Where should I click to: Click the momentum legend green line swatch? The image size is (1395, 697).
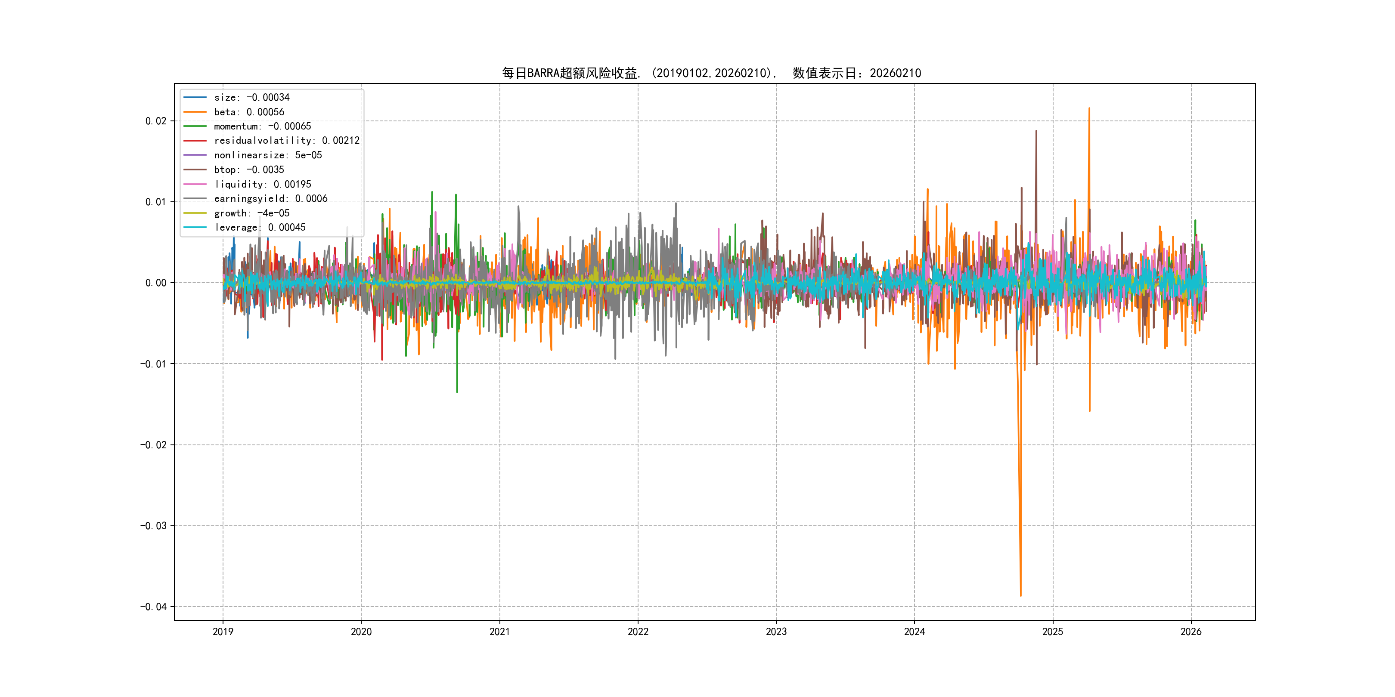click(195, 126)
